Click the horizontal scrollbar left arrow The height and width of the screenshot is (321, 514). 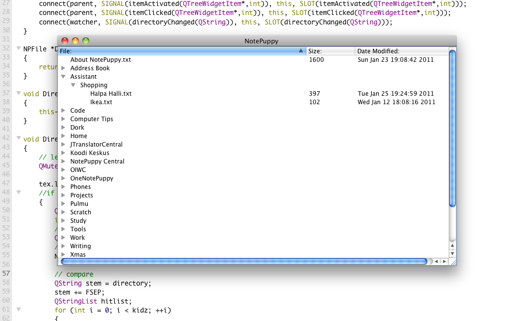435,261
